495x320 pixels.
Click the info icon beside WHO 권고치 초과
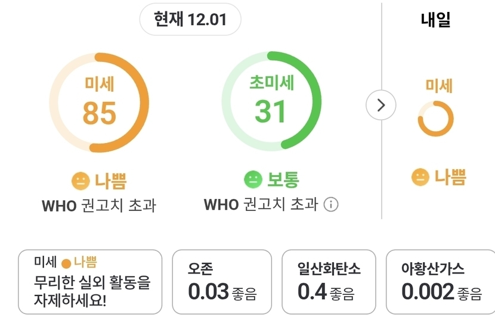click(x=331, y=204)
